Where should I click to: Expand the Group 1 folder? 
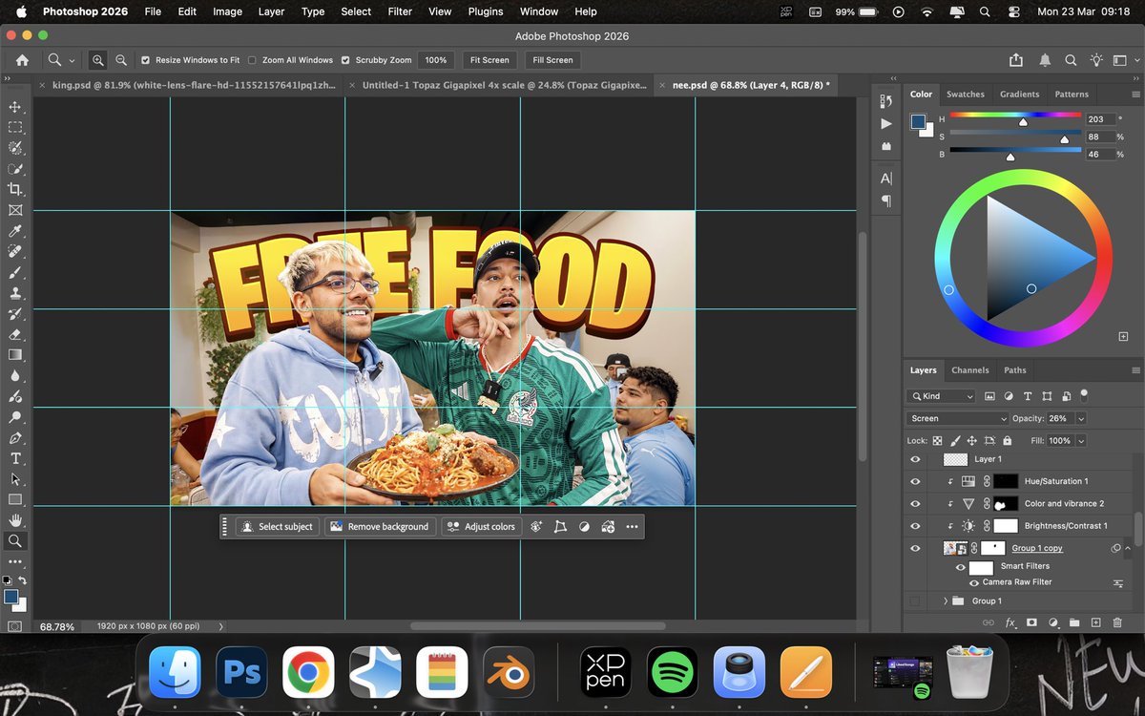point(945,600)
